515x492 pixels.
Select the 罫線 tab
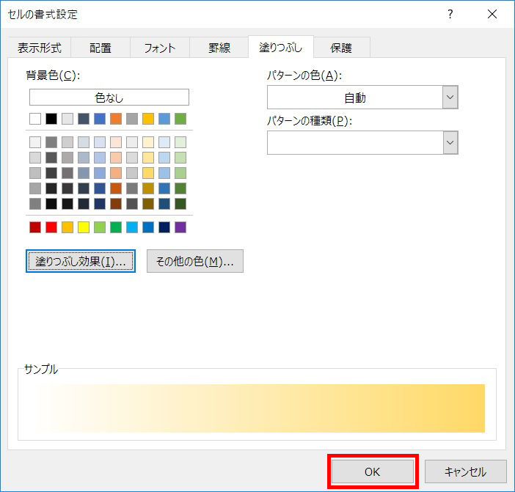pos(219,48)
